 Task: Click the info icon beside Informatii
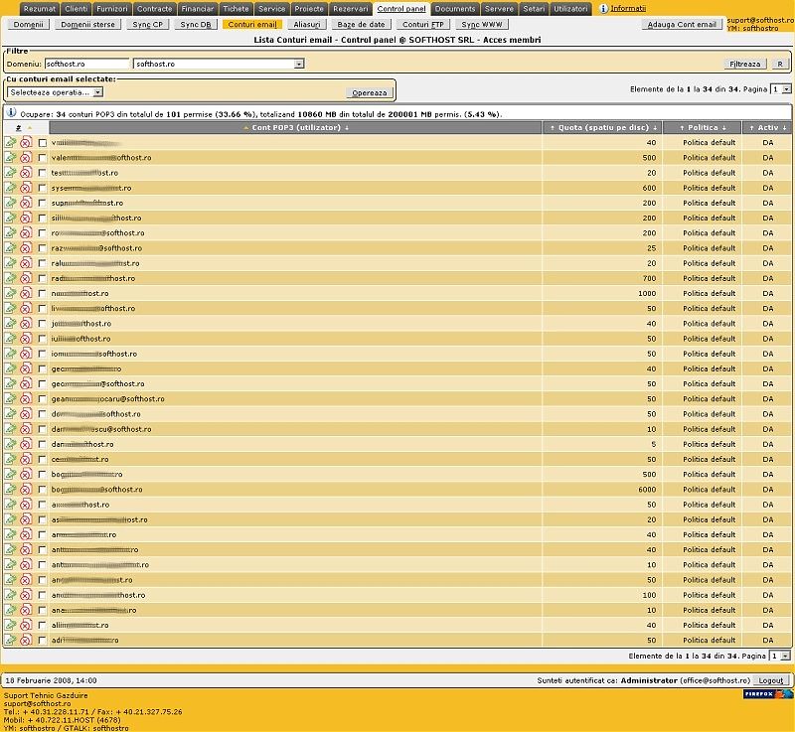[x=603, y=9]
